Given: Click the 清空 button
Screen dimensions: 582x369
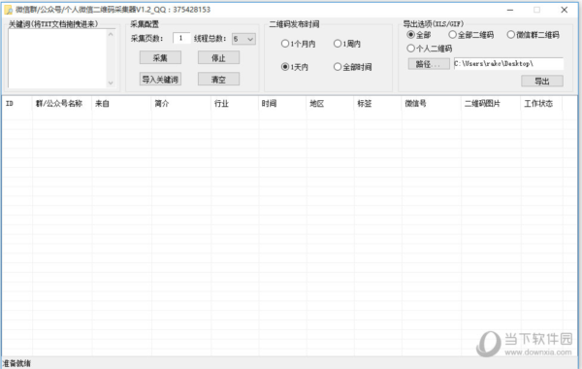Looking at the screenshot, I should (218, 80).
